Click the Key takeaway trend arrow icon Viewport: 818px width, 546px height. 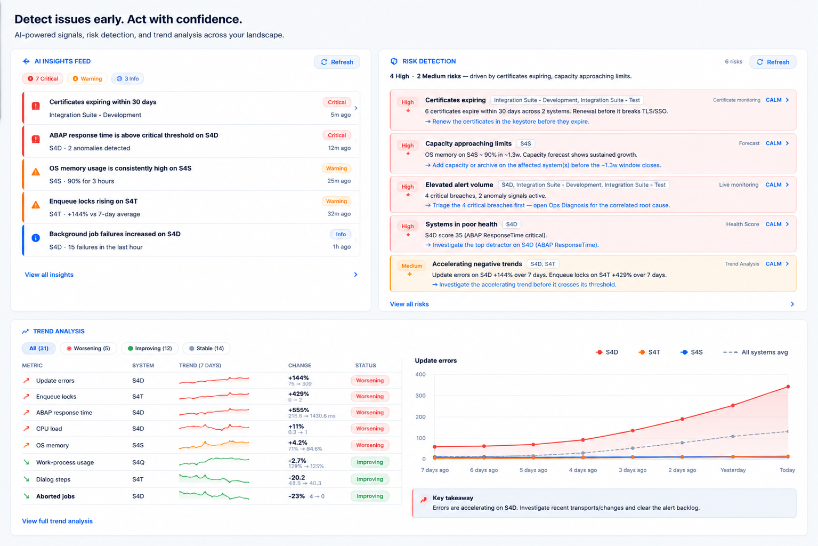point(424,500)
